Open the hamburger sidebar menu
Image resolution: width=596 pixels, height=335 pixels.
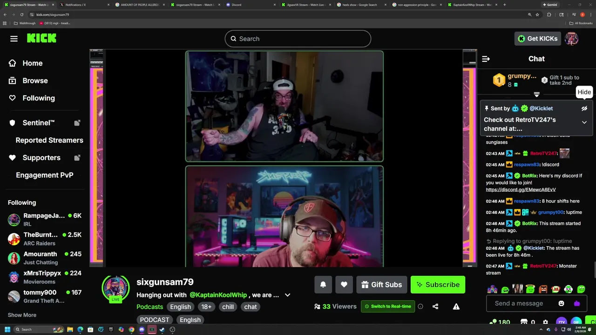[x=14, y=39]
